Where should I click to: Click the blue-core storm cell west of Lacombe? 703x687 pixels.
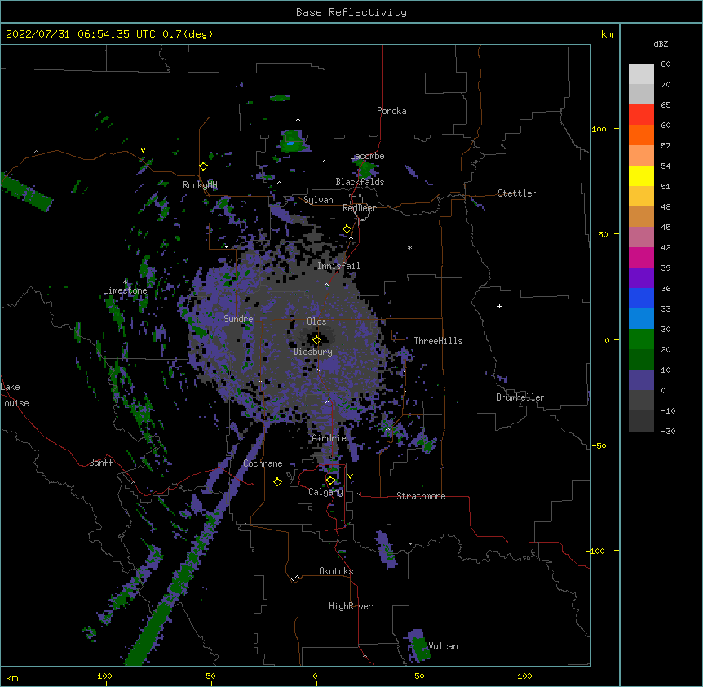(292, 142)
